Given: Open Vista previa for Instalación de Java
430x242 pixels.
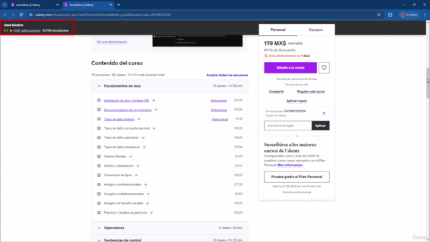Looking at the screenshot, I should pos(218,101).
